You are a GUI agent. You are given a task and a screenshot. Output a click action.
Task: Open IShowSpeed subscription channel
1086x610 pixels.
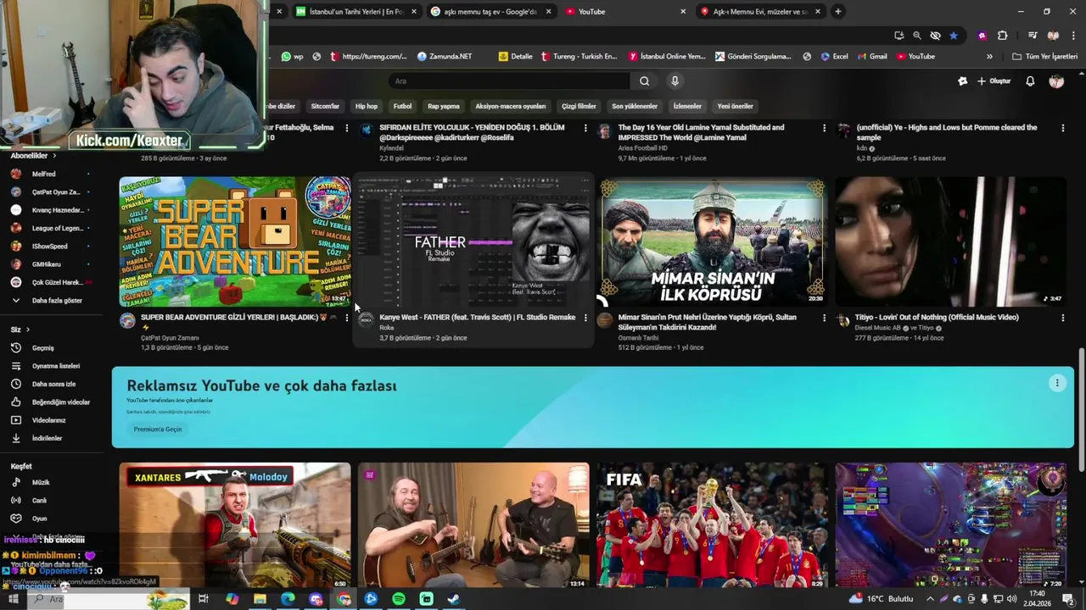pyautogui.click(x=47, y=247)
